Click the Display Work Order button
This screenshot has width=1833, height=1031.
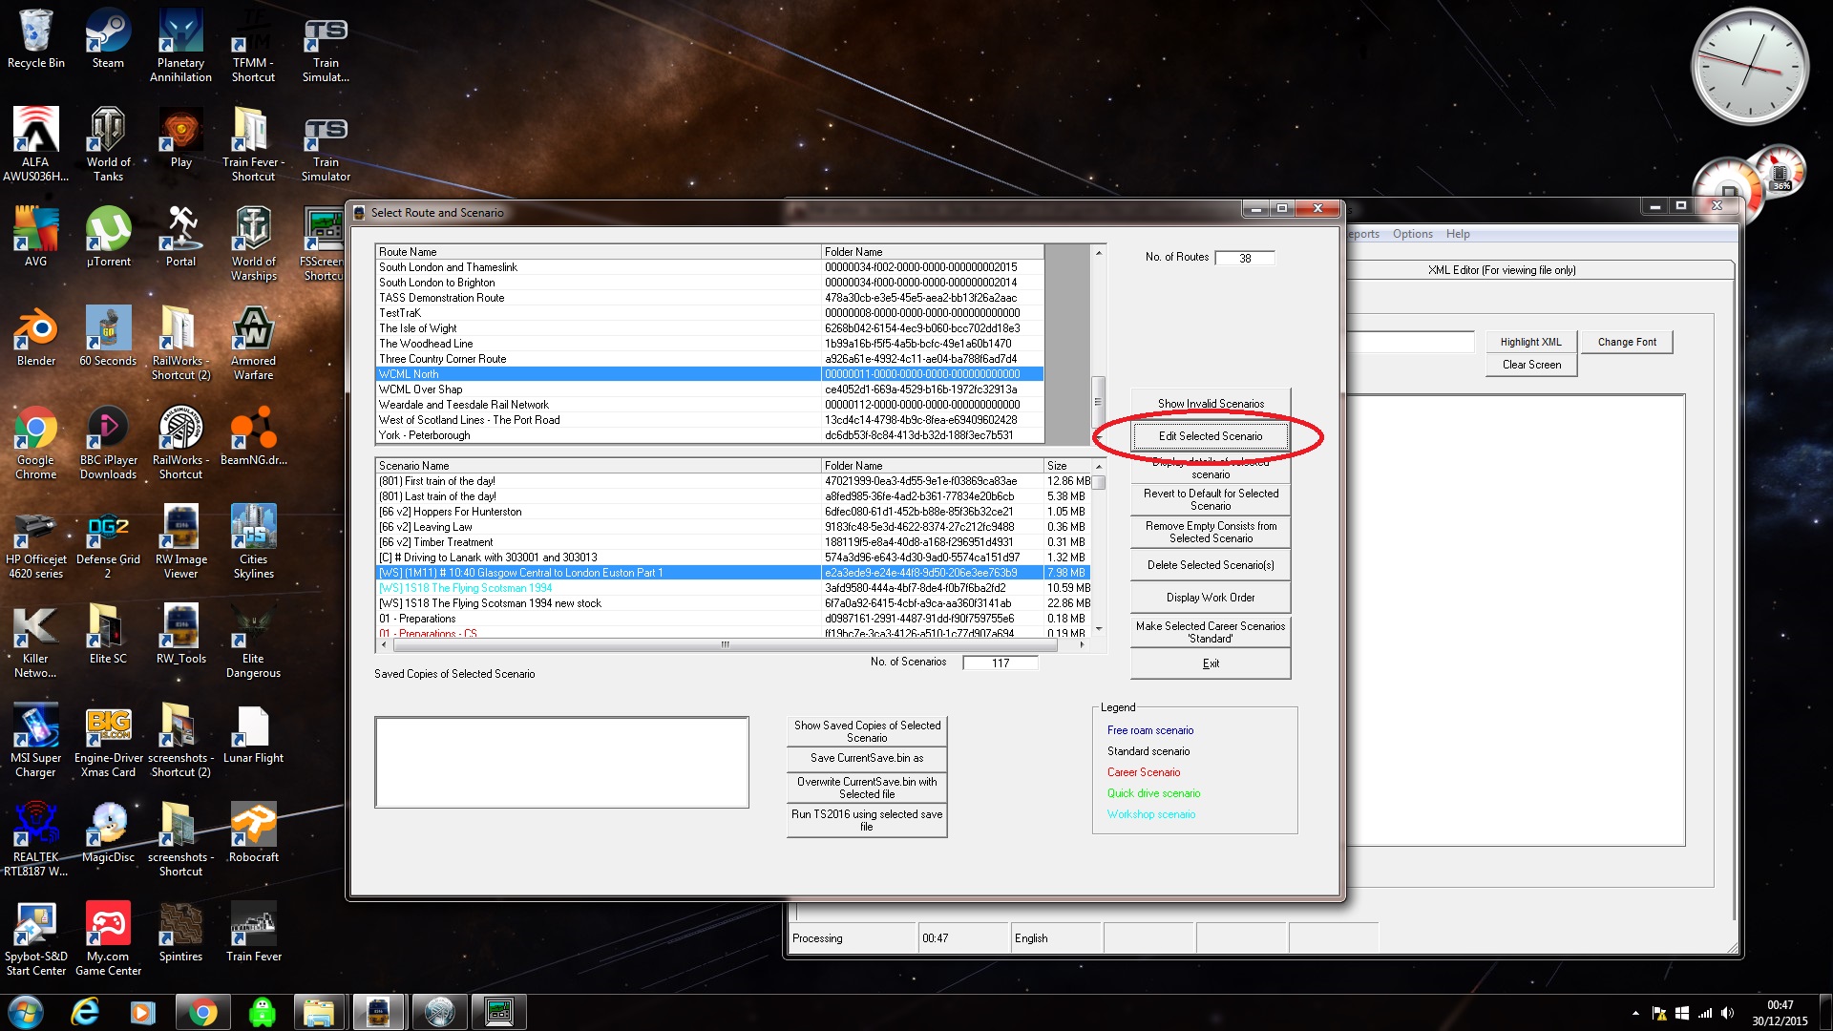coord(1210,598)
